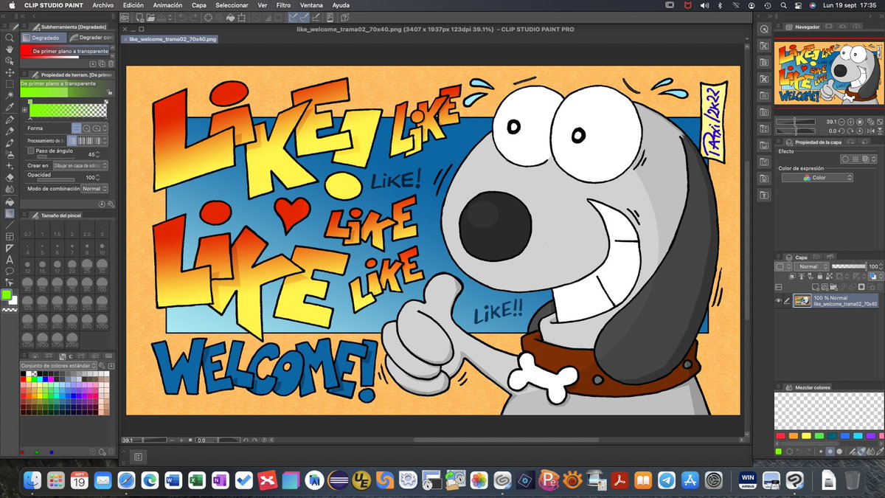Viewport: 885px width, 498px height.
Task: Click the Opacidad value stepper
Action: pyautogui.click(x=98, y=177)
